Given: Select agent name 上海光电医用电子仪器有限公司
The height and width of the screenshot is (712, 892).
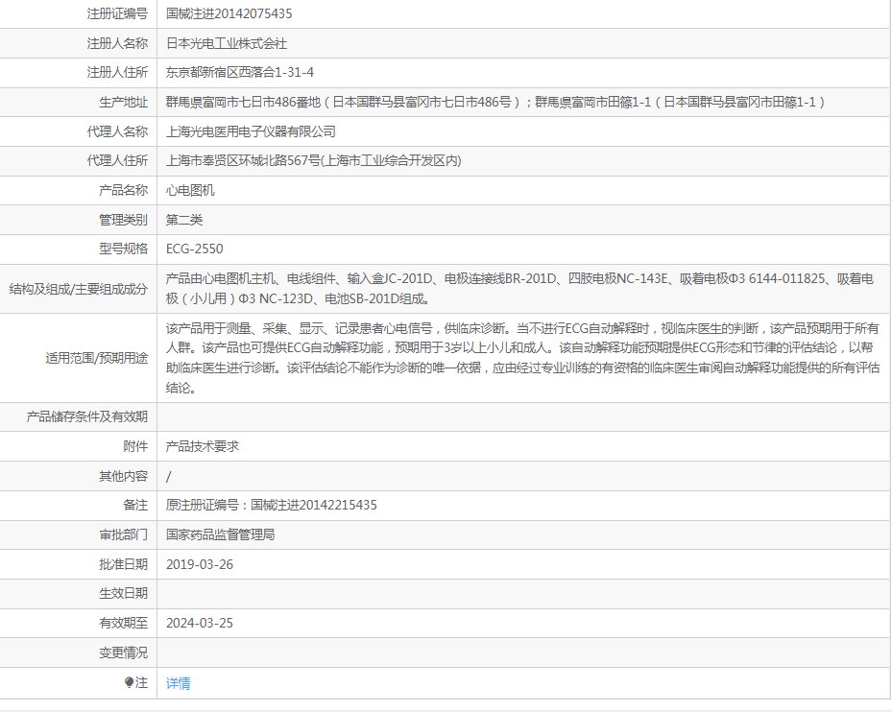Looking at the screenshot, I should click(x=251, y=131).
